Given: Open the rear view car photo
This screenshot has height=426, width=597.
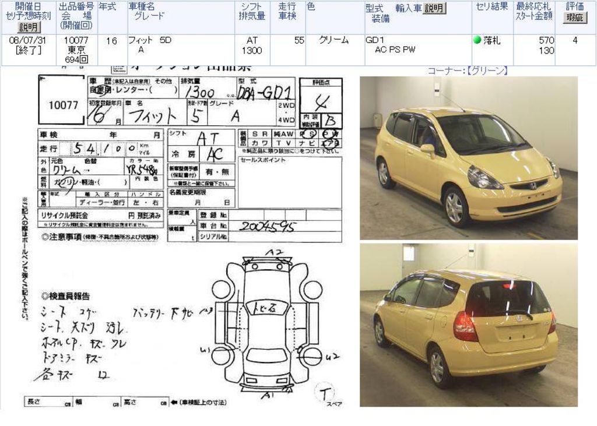Looking at the screenshot, I should [468, 325].
